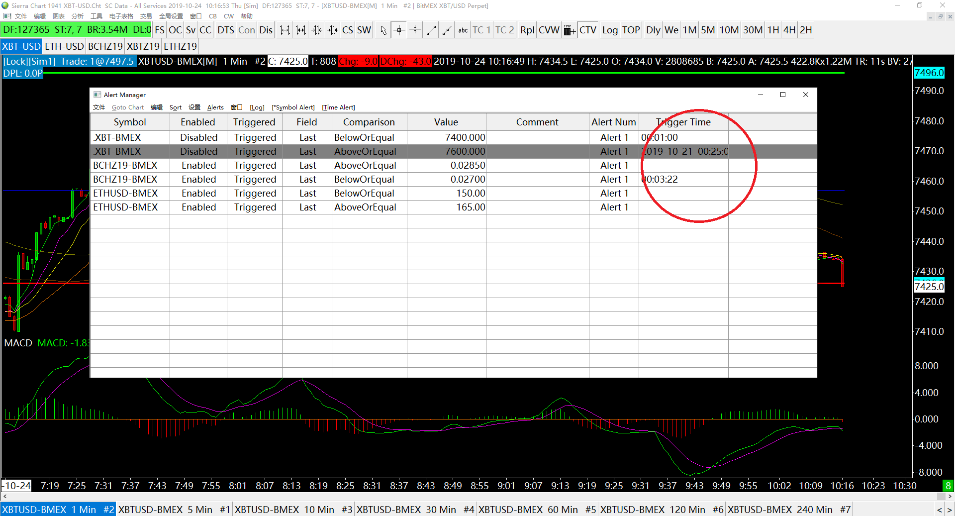This screenshot has width=955, height=516.
Task: Expand the 图表 menu in main menu bar
Action: 59,16
